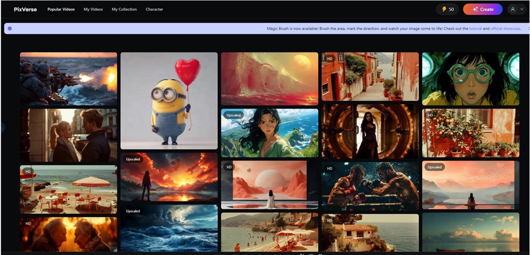Open the Popular Videos tab
The height and width of the screenshot is (255, 530).
(x=61, y=9)
